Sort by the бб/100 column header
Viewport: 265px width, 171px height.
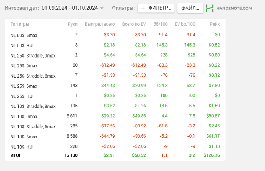[x=161, y=24]
